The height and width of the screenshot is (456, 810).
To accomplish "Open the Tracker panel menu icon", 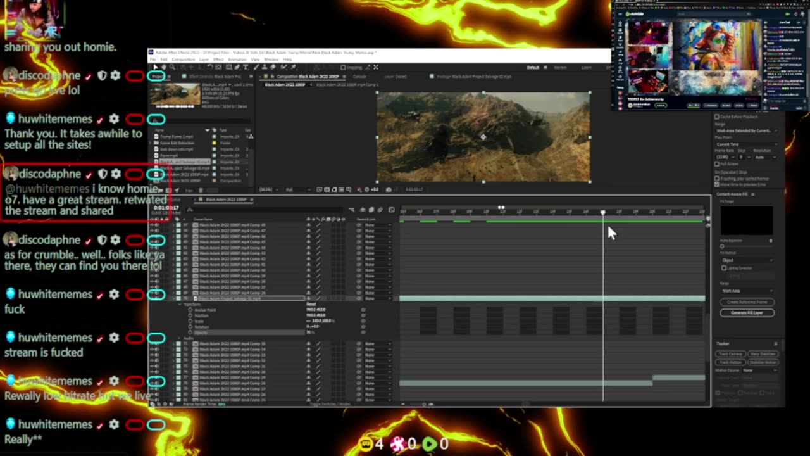I will (x=776, y=344).
